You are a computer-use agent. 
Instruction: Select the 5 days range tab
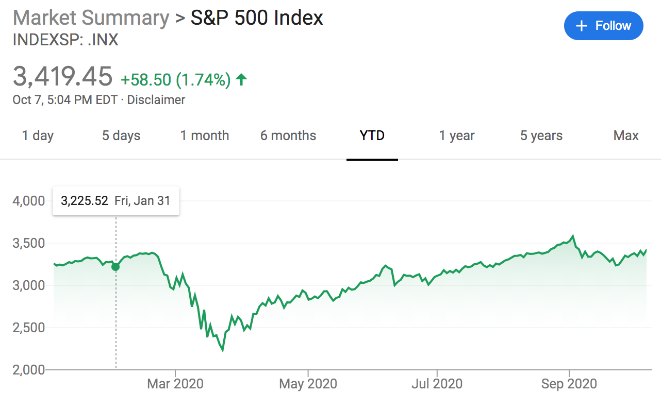tap(121, 136)
